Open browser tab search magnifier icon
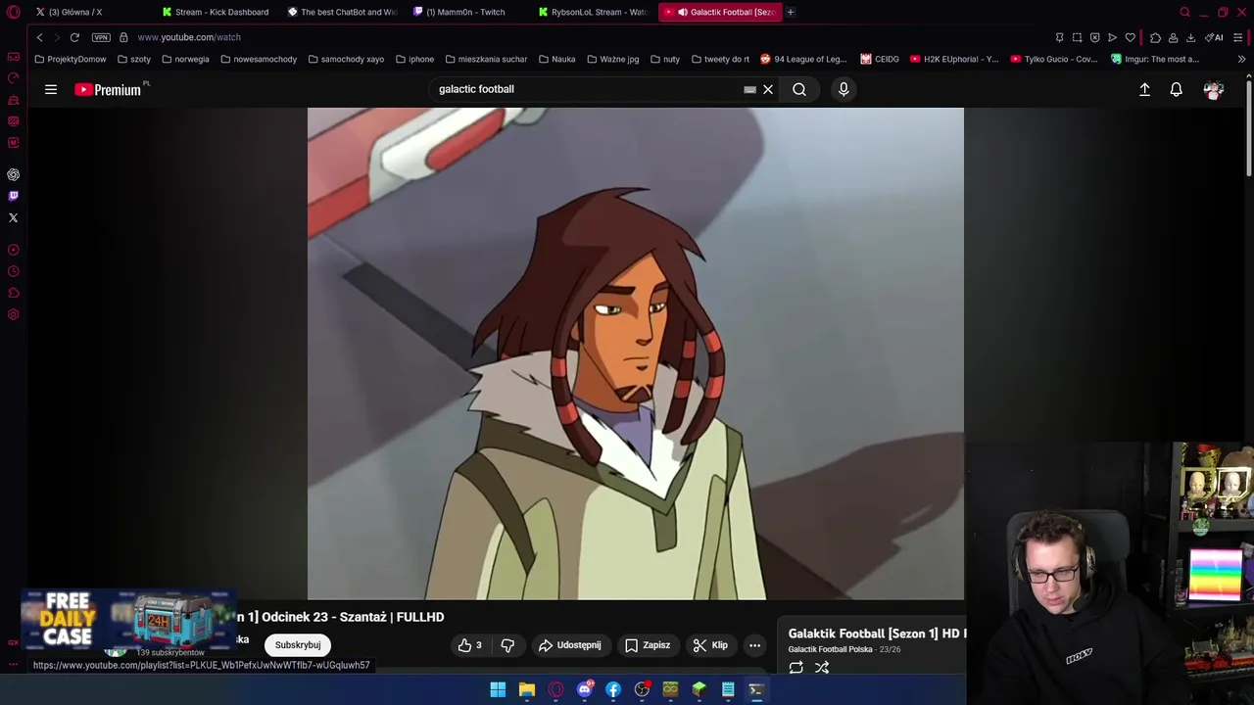 pos(1184,12)
